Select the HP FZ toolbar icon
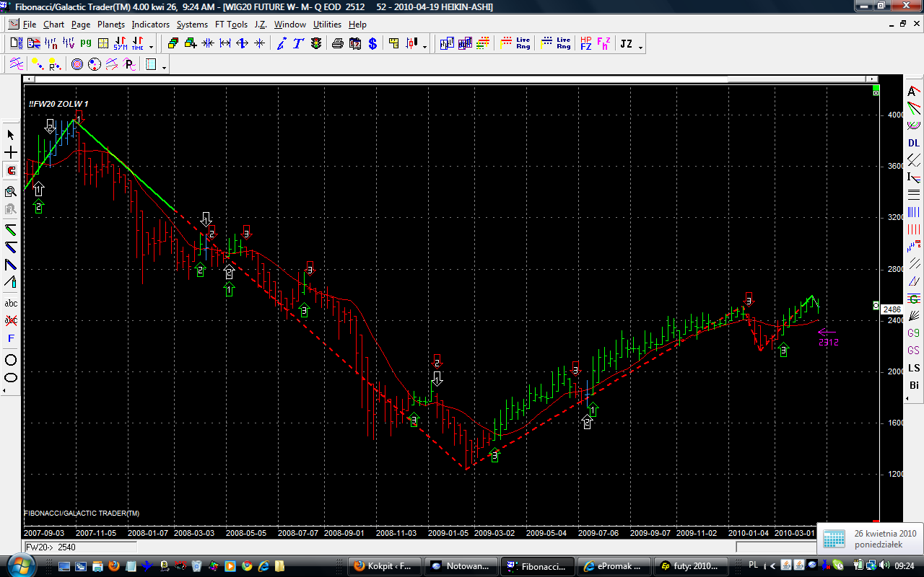Viewport: 924px width, 577px height. click(x=585, y=44)
